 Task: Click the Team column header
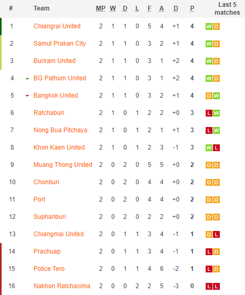coord(41,8)
